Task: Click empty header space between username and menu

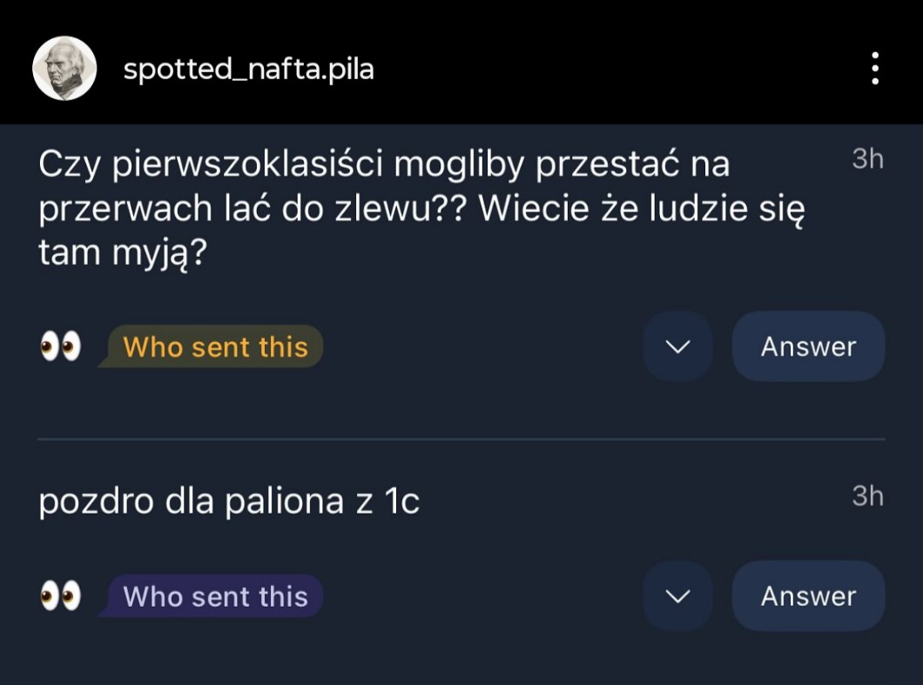Action: coord(610,69)
